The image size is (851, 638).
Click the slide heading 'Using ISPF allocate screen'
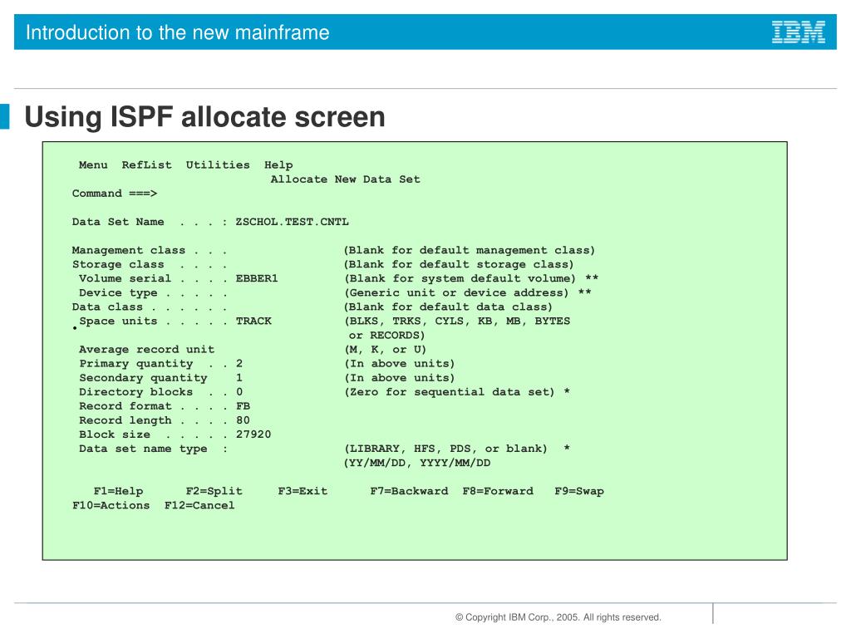(x=205, y=117)
